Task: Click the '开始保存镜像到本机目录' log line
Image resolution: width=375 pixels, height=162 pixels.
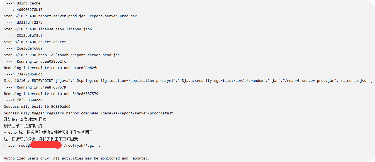Action: 25,120
